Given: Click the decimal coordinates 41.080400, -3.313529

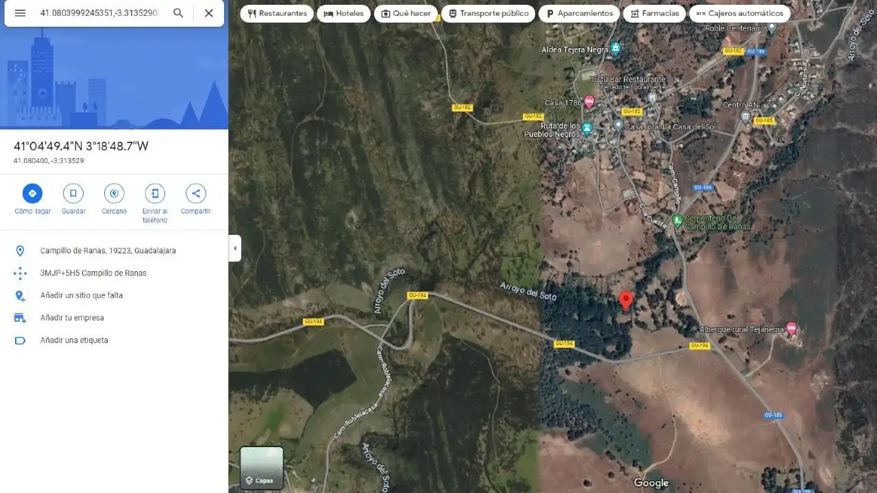Looking at the screenshot, I should point(49,161).
